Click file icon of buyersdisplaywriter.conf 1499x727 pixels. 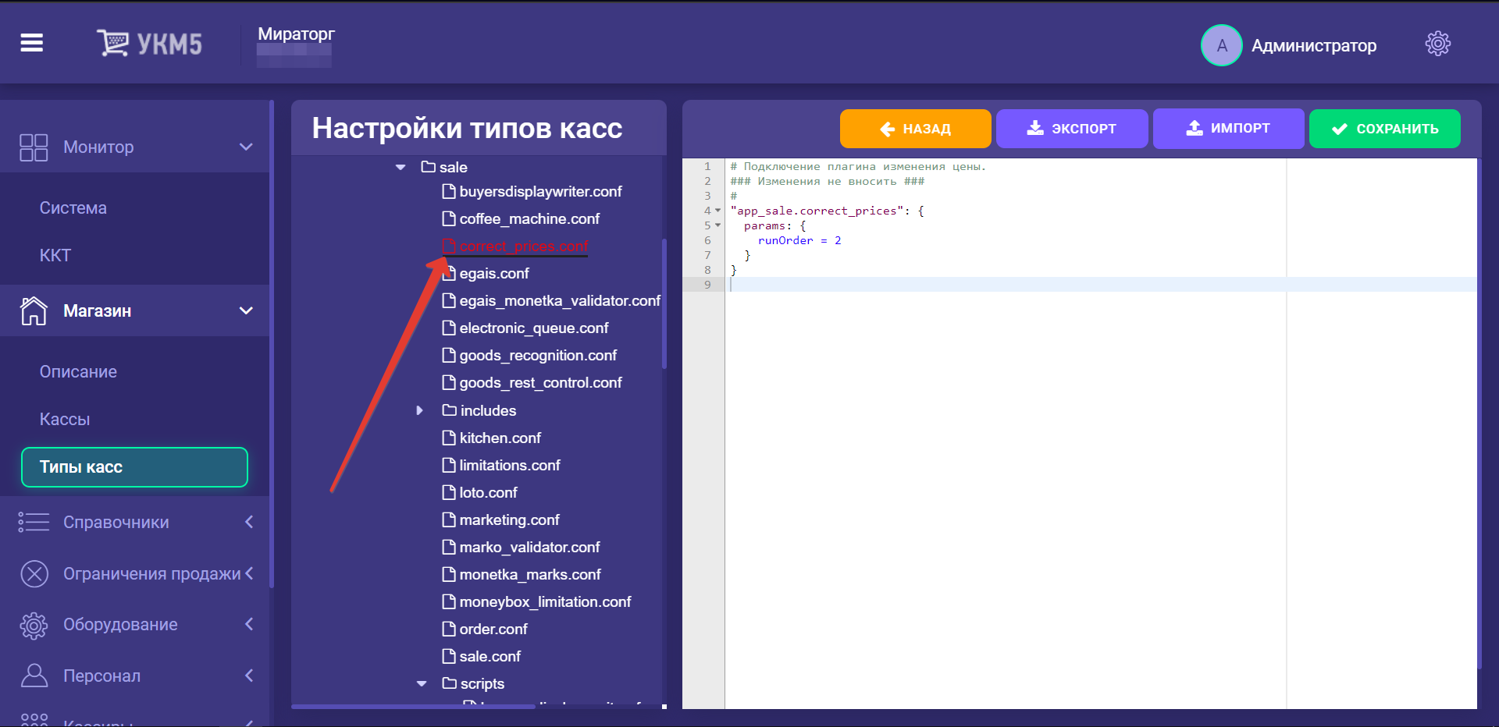[449, 191]
